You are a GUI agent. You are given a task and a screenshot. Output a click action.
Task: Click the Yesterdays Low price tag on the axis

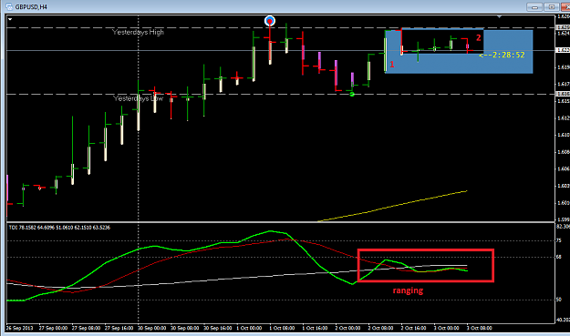(x=563, y=94)
